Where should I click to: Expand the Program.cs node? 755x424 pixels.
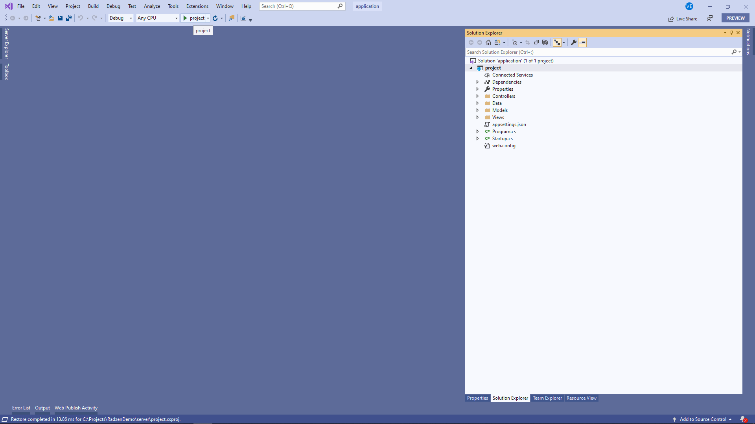(x=478, y=132)
